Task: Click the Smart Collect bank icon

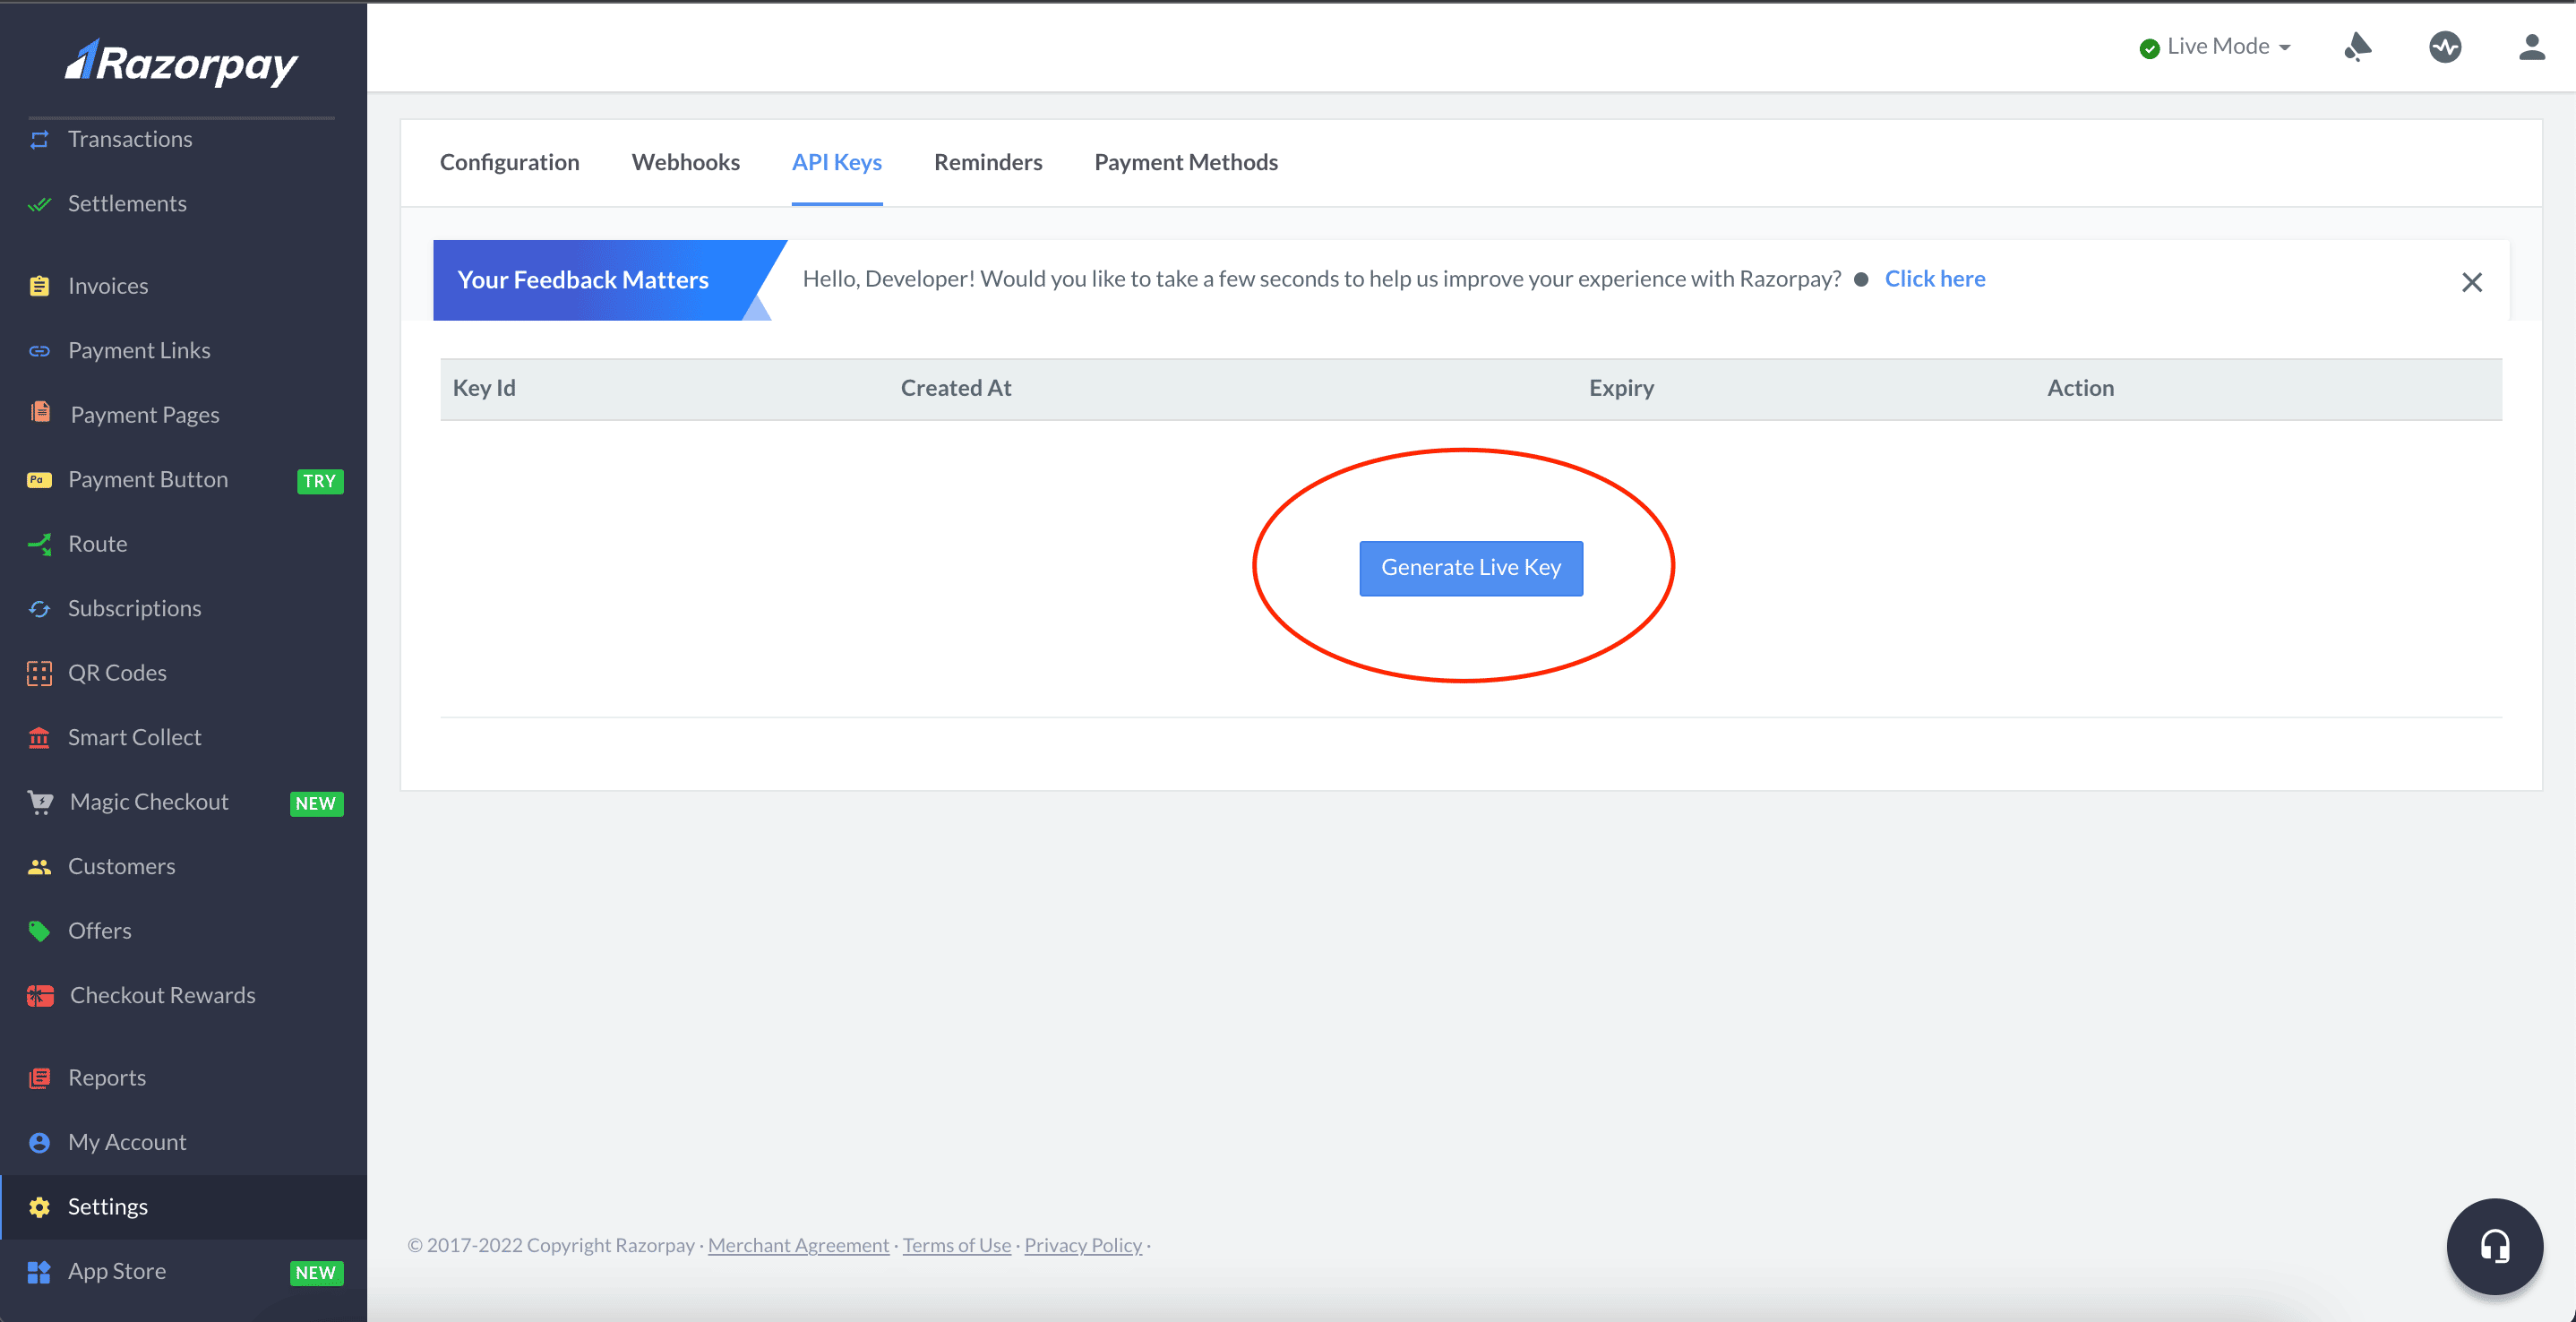Action: 39,738
